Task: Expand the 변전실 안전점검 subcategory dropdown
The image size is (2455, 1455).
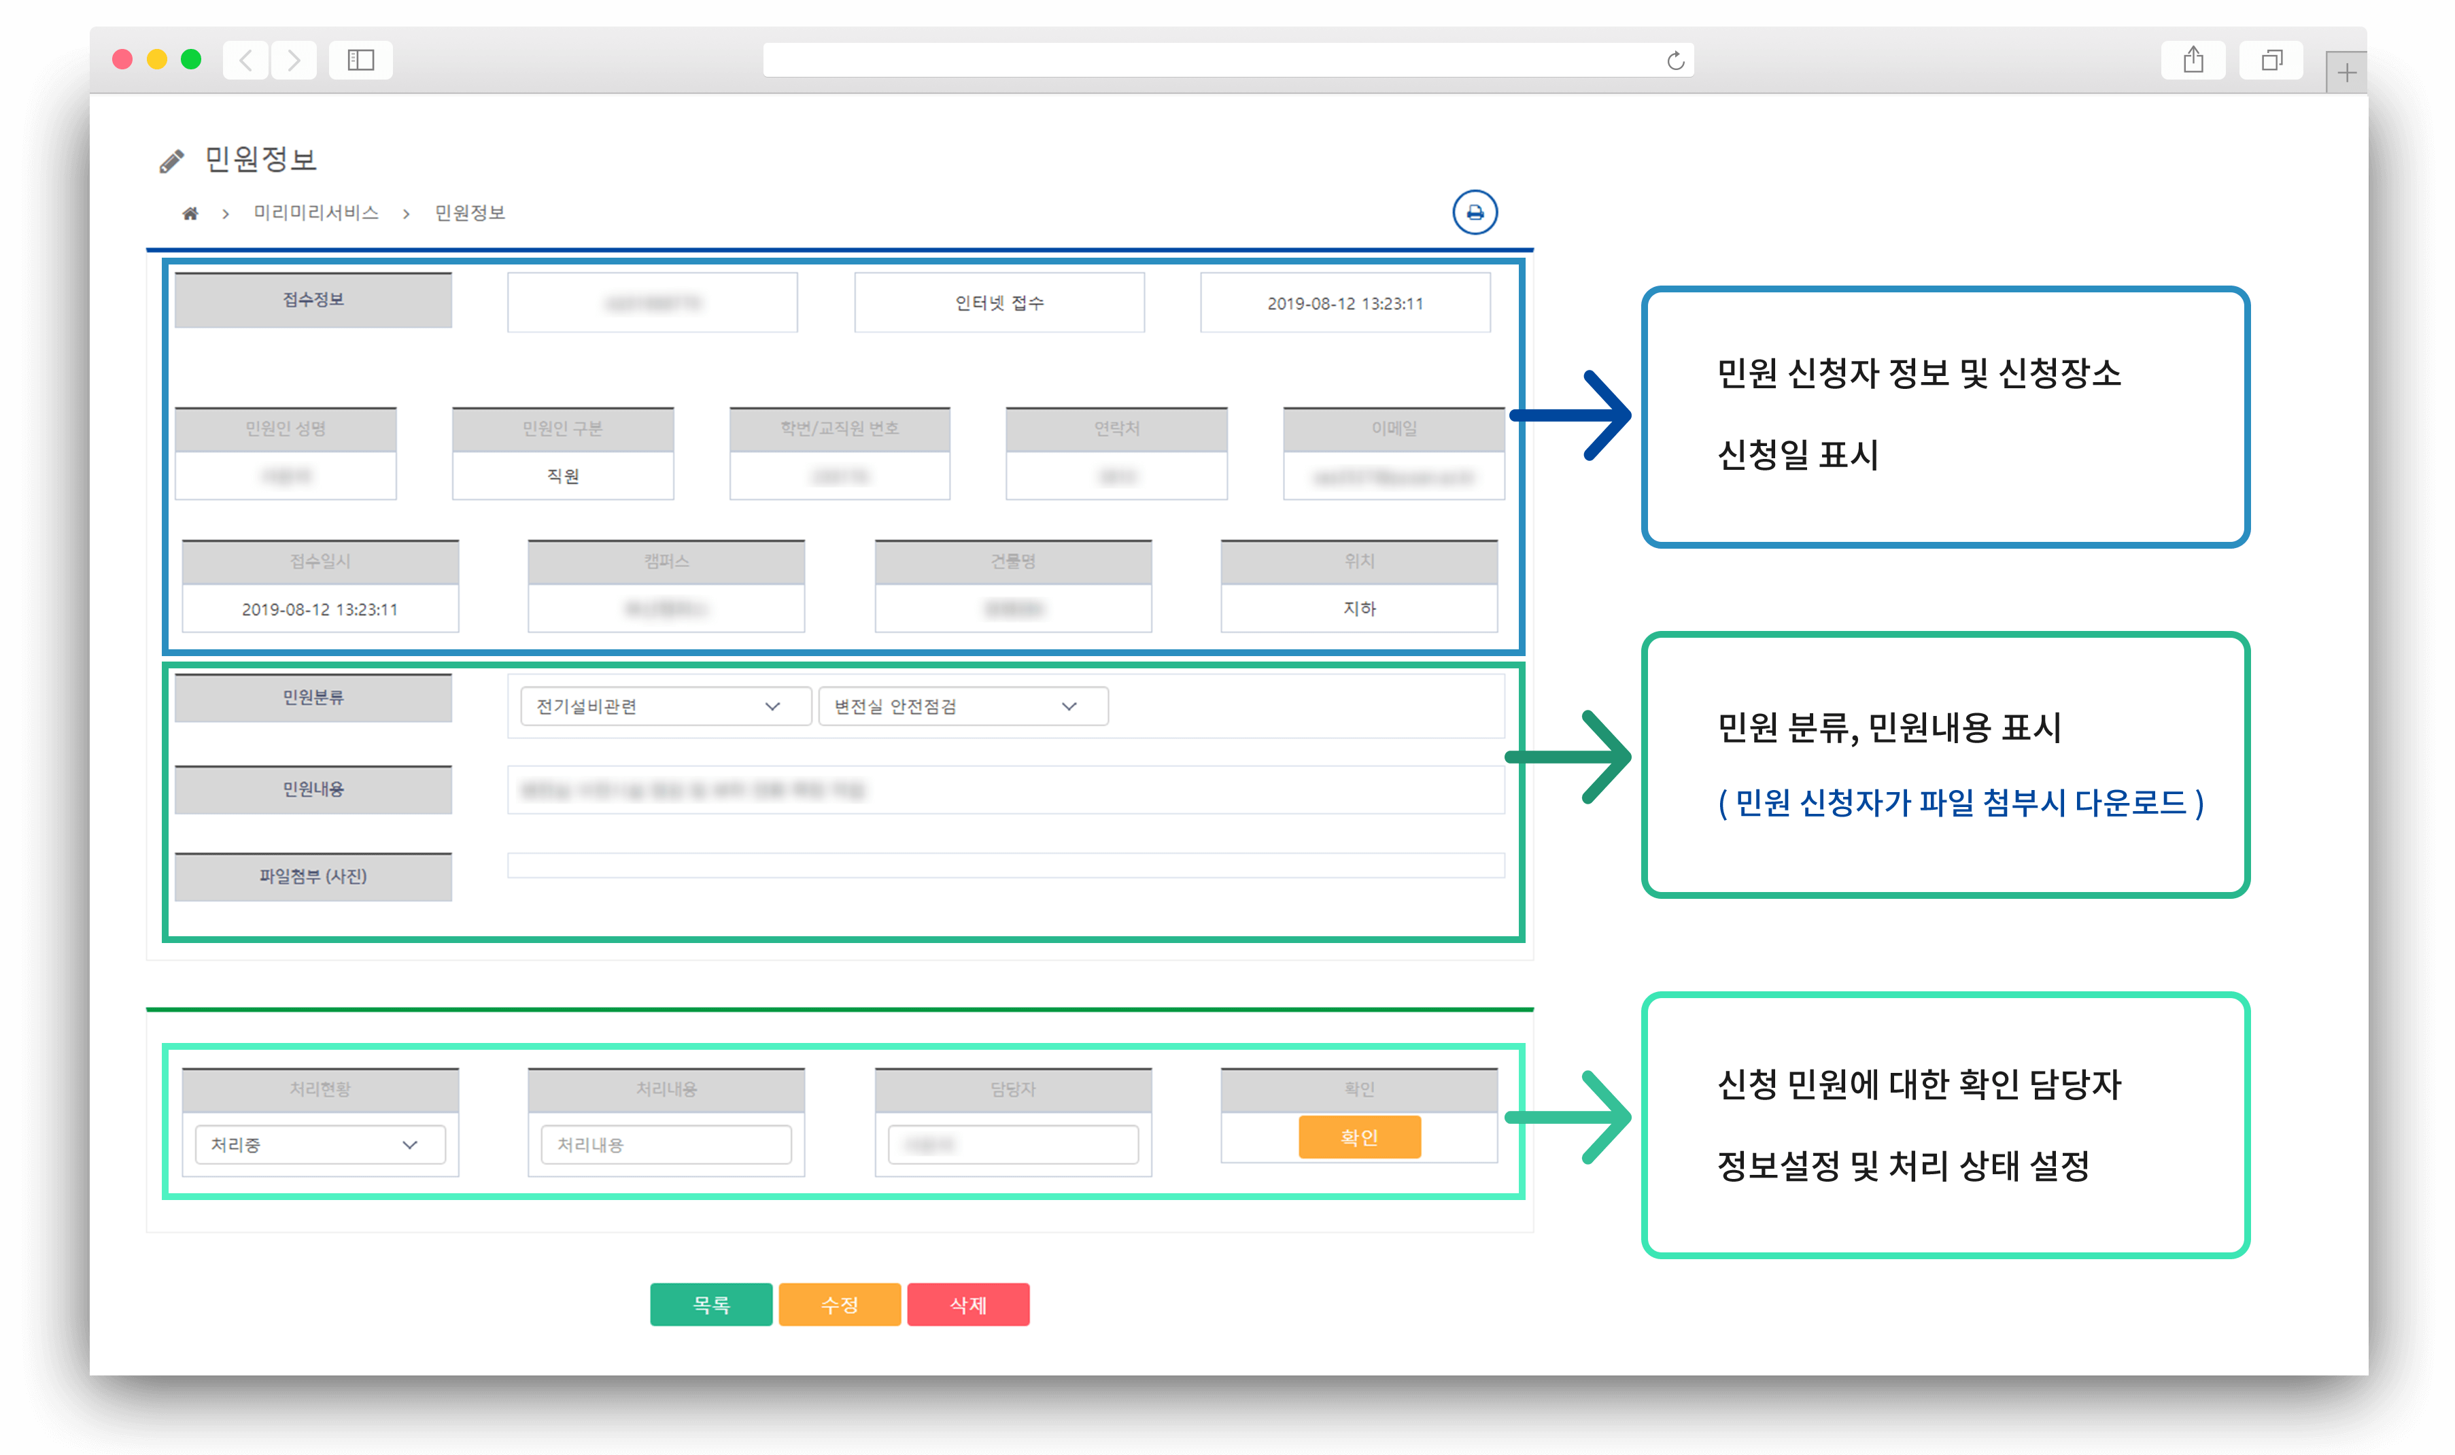Action: 963,706
